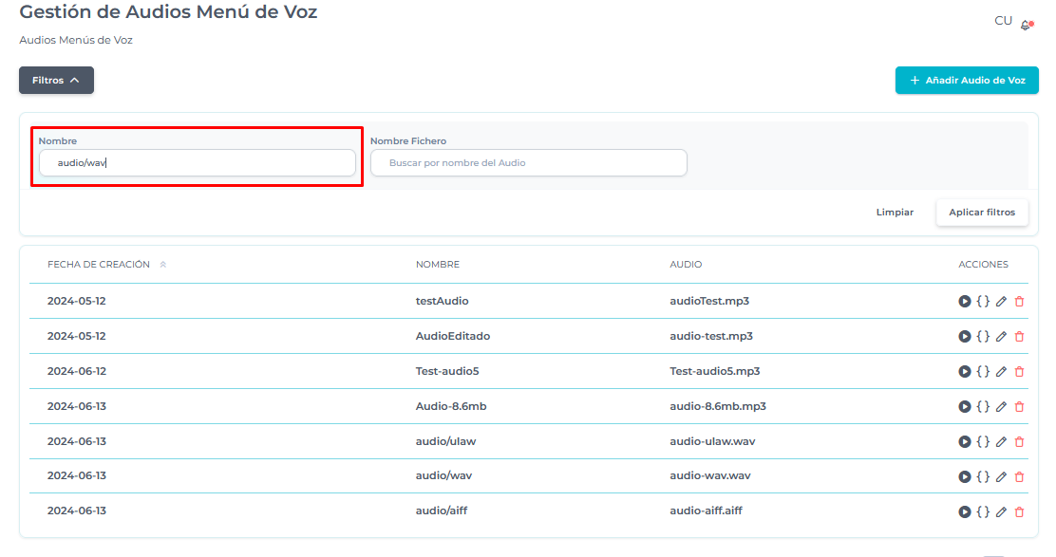Play the audio/aiff file
The height and width of the screenshot is (557, 1056).
(964, 511)
